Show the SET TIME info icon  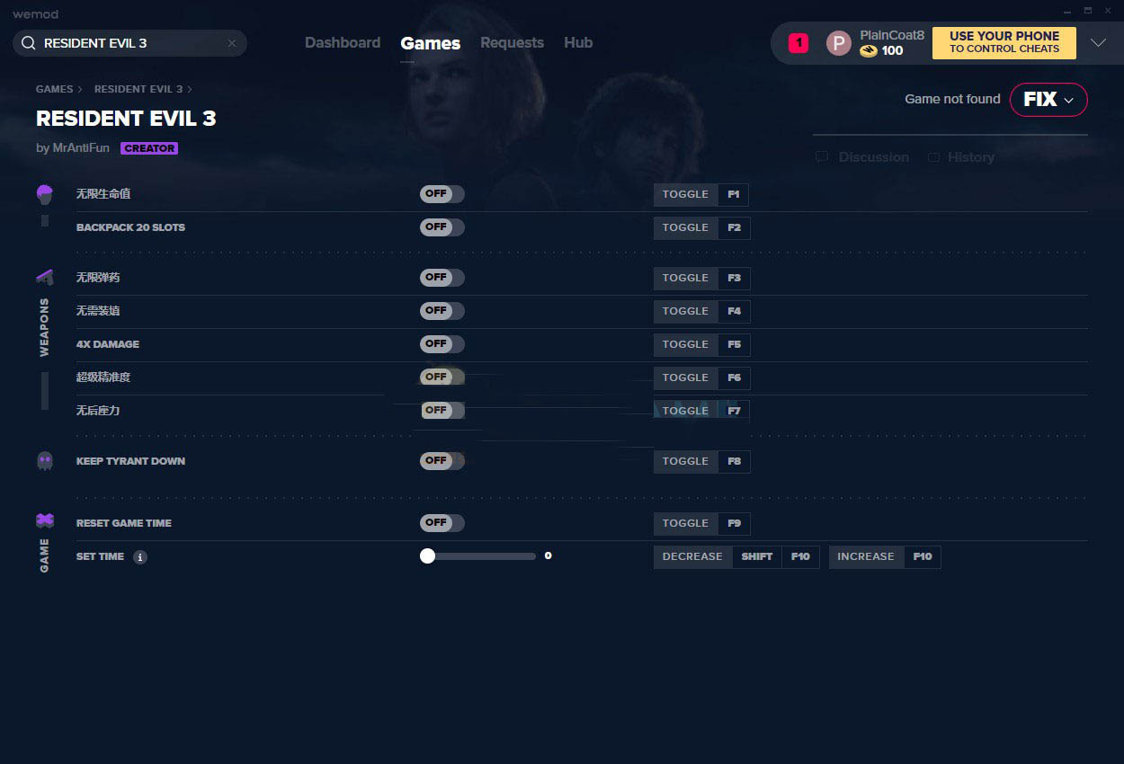point(140,557)
